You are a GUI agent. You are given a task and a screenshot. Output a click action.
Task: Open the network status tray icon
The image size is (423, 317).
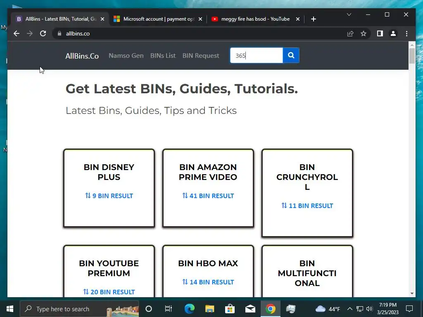[x=360, y=309]
